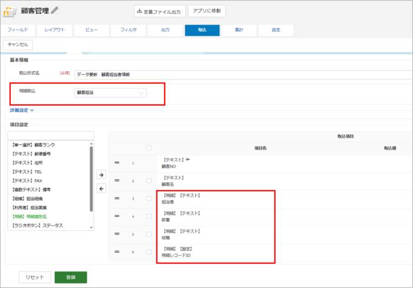Switch to the フィルタ tab
Screen dimensions: 413x288
pyautogui.click(x=128, y=30)
